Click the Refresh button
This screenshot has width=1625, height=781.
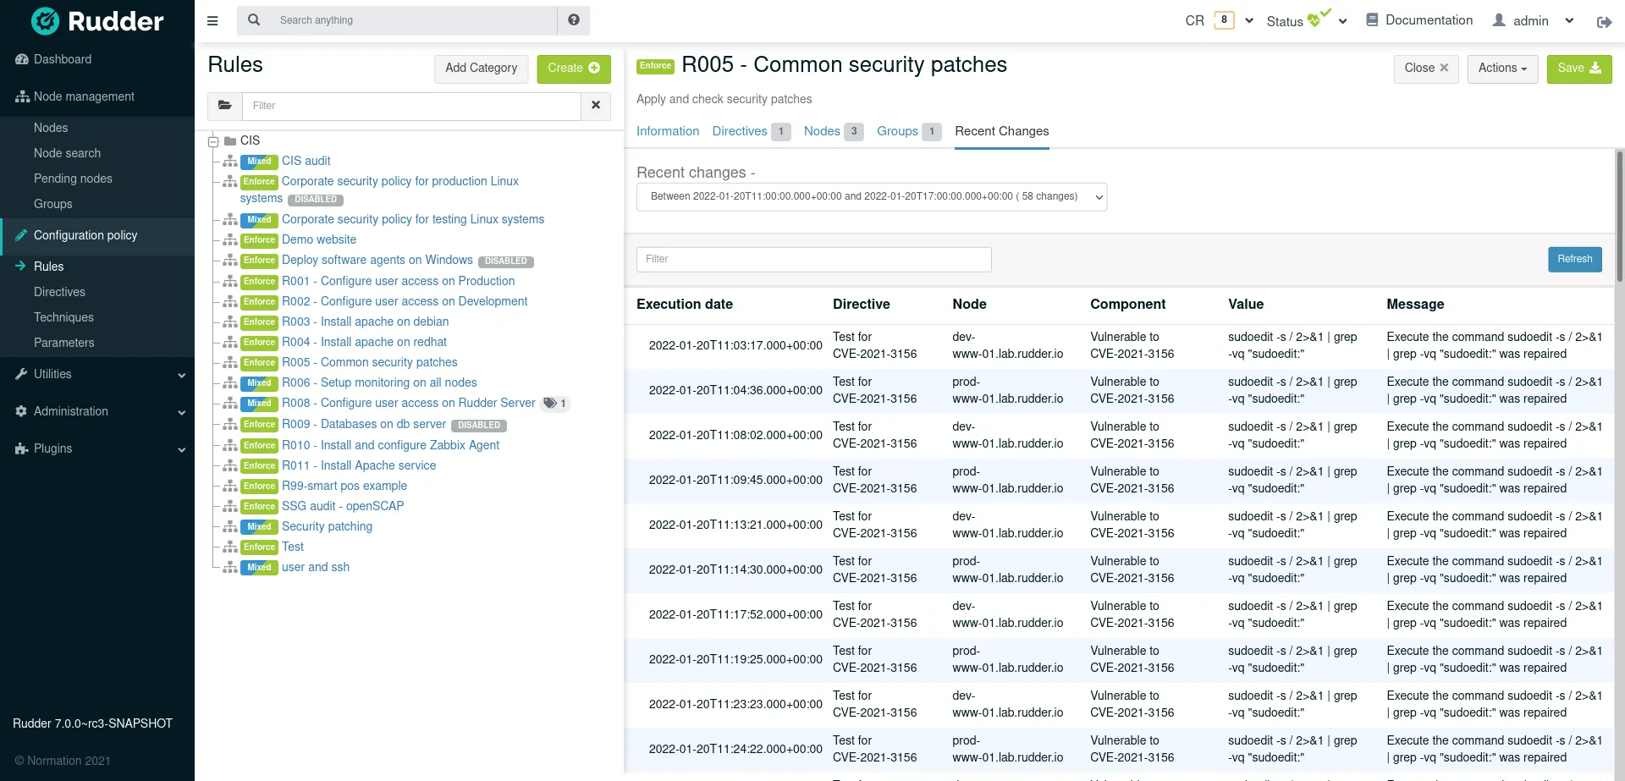coord(1574,259)
